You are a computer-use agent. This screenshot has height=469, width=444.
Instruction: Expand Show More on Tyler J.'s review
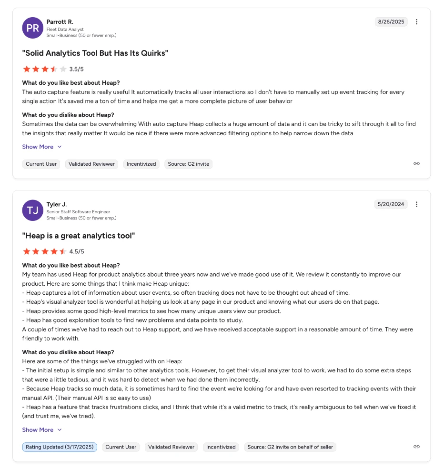[x=38, y=429]
